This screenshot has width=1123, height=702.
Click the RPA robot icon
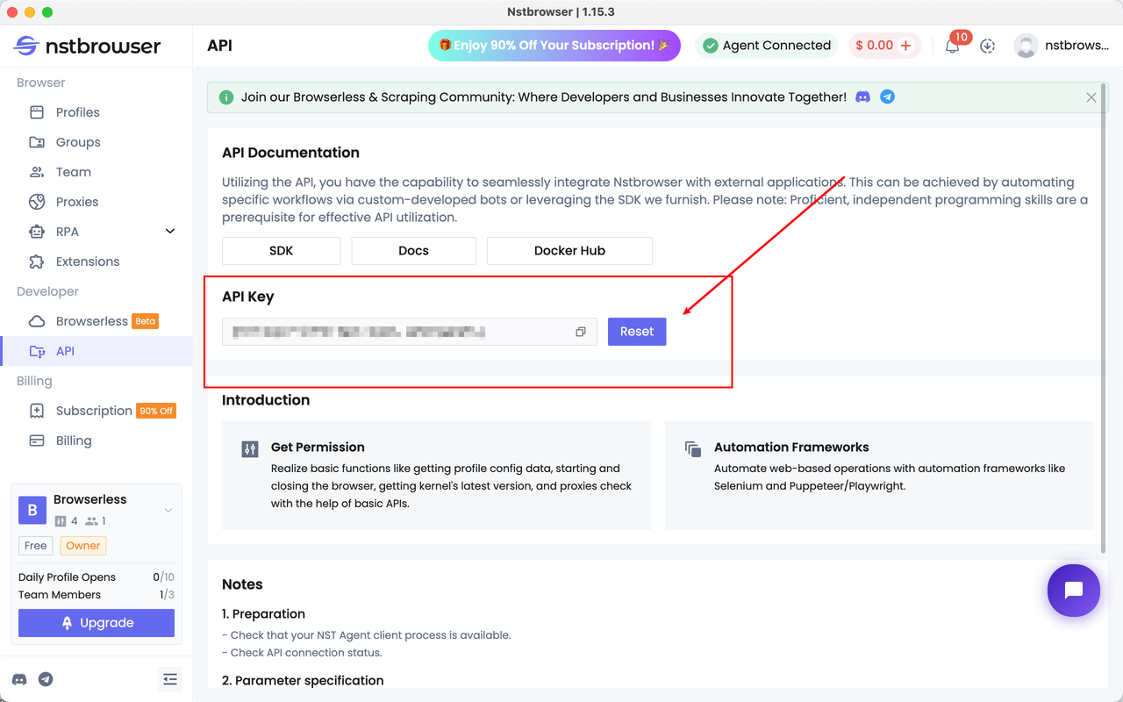[37, 232]
